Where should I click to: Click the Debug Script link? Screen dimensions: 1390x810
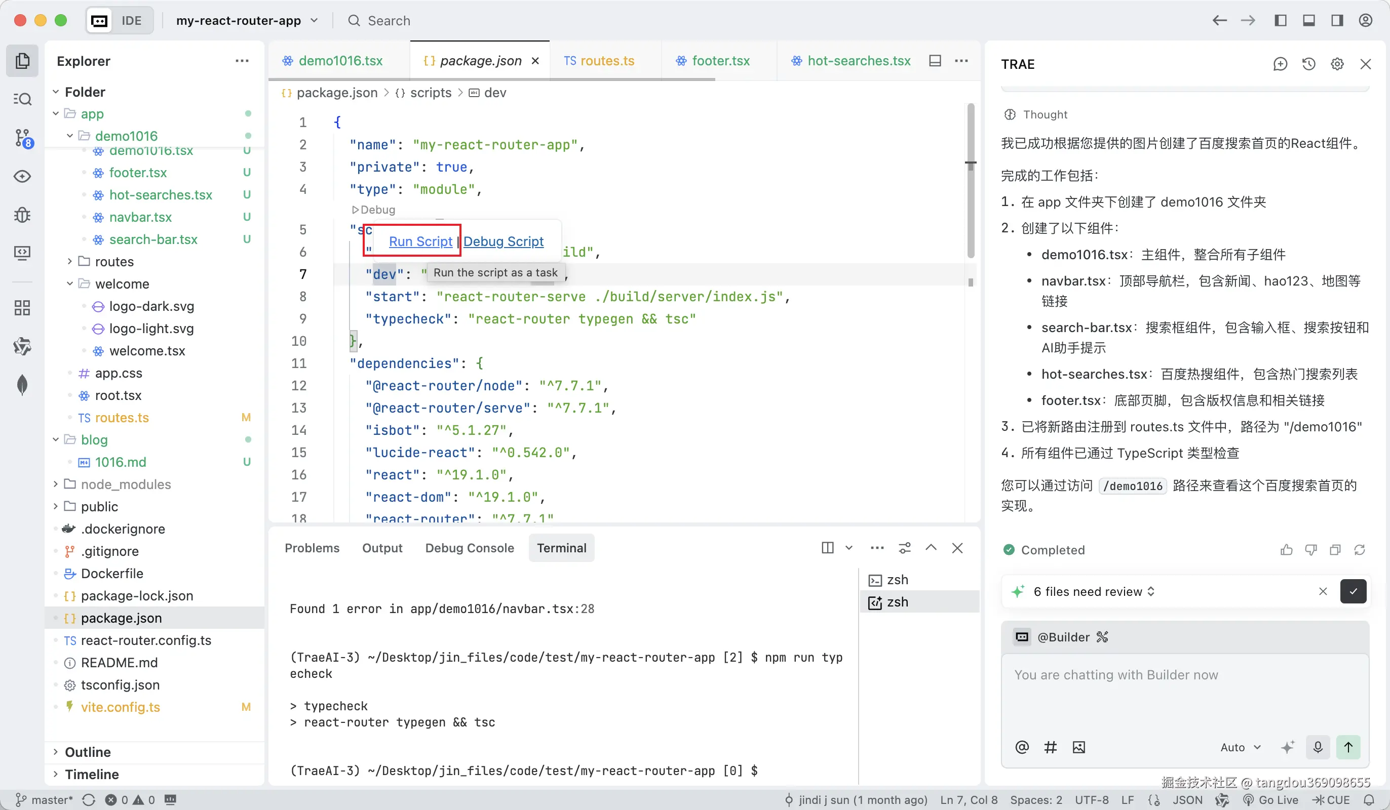tap(503, 241)
